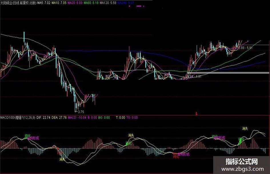Click the 4.84 - 4.91 price range label
The width and height of the screenshot is (270, 174).
click(194, 76)
